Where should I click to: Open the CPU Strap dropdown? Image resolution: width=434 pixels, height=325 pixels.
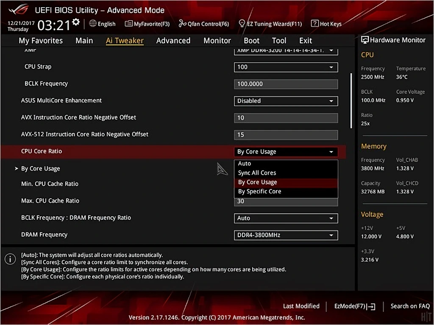pyautogui.click(x=286, y=67)
